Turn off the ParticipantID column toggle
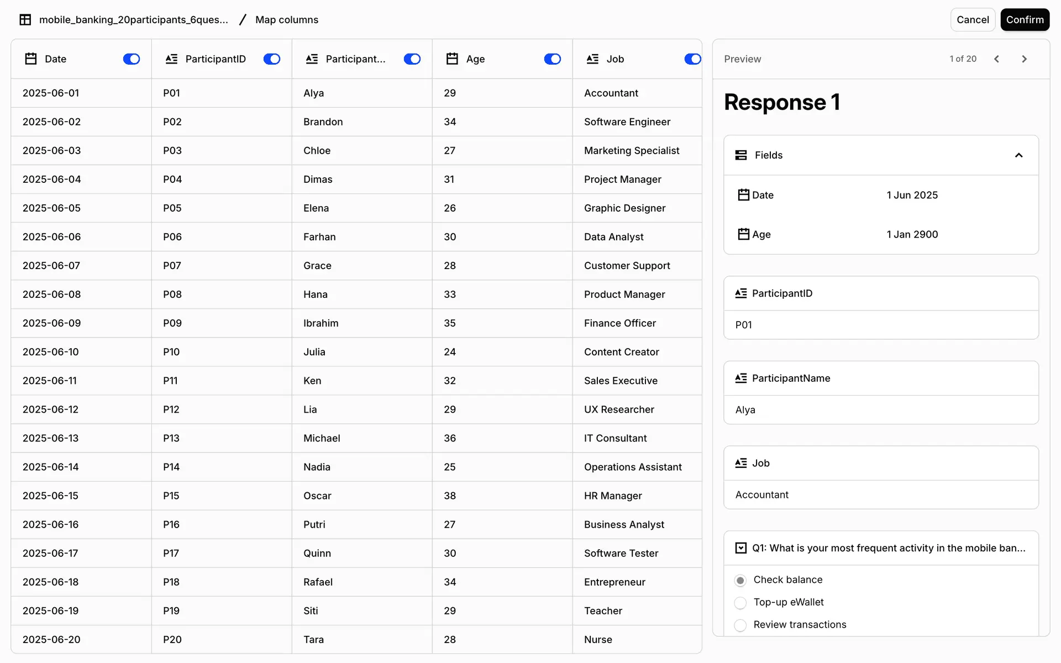This screenshot has width=1061, height=663. pos(272,59)
